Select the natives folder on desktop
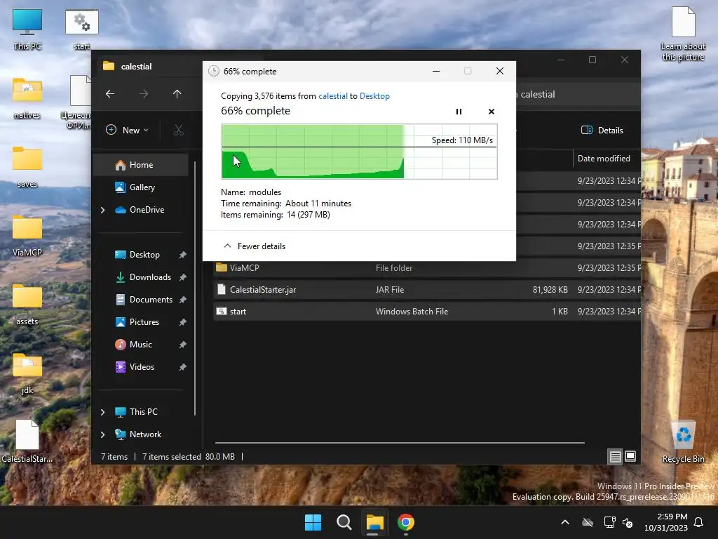718x539 pixels. (x=27, y=98)
